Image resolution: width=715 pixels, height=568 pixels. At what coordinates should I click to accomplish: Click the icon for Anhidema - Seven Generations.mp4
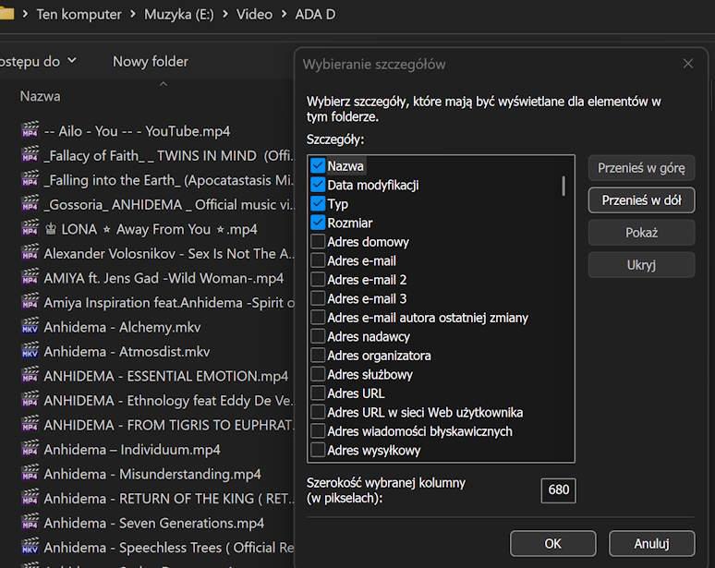tap(30, 523)
